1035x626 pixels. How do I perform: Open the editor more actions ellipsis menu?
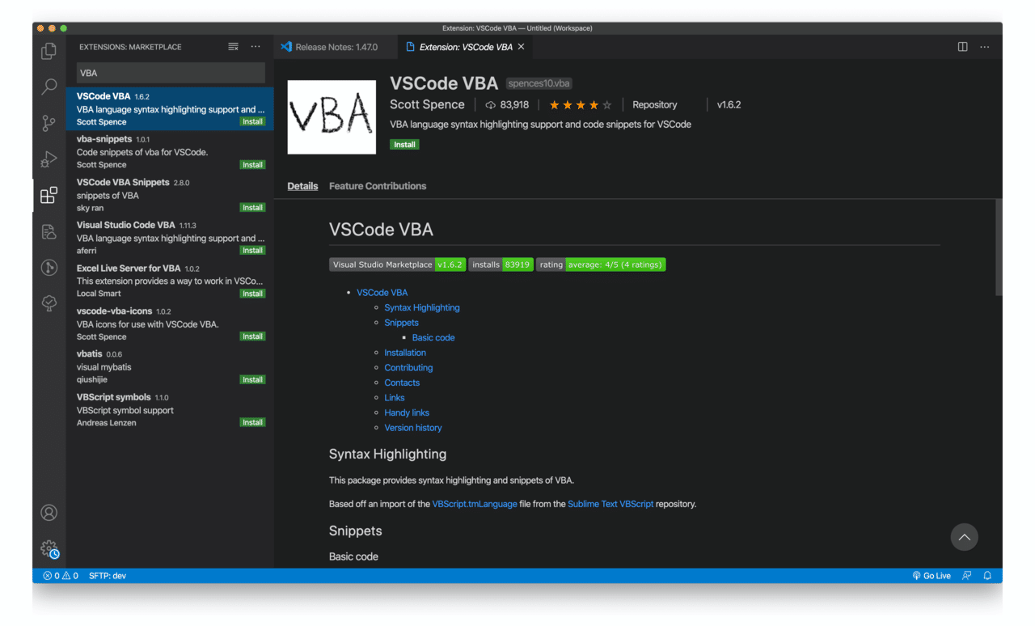985,47
